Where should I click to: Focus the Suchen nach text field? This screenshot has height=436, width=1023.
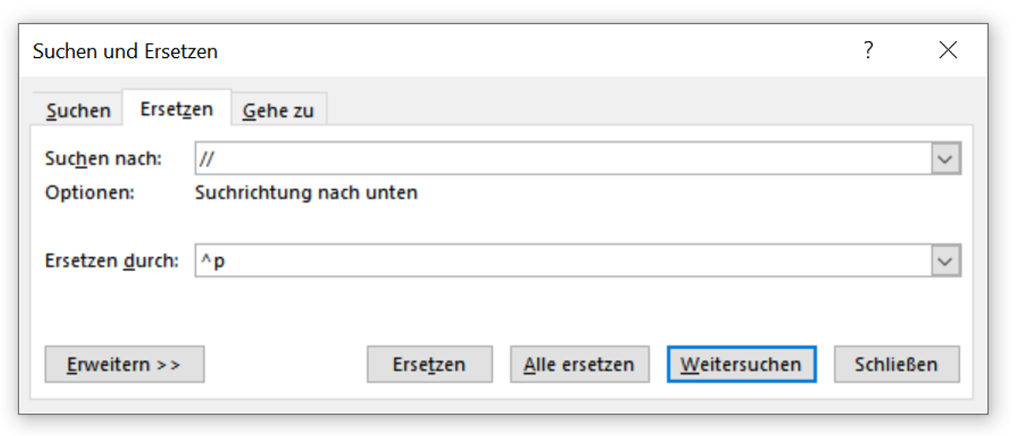point(563,158)
